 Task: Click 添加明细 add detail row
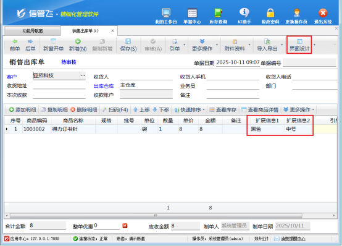[22, 109]
